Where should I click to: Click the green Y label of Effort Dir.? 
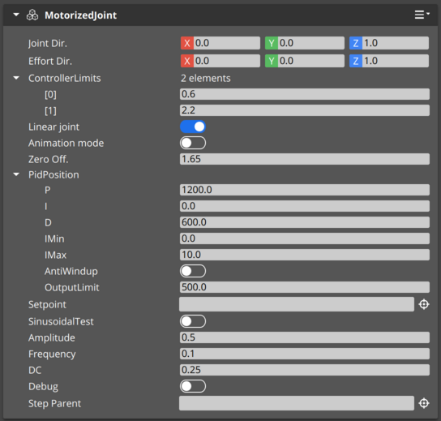click(272, 61)
